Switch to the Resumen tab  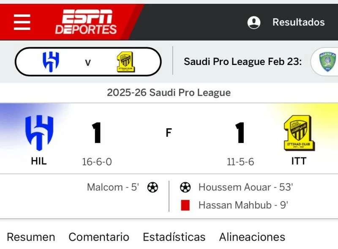click(x=31, y=237)
